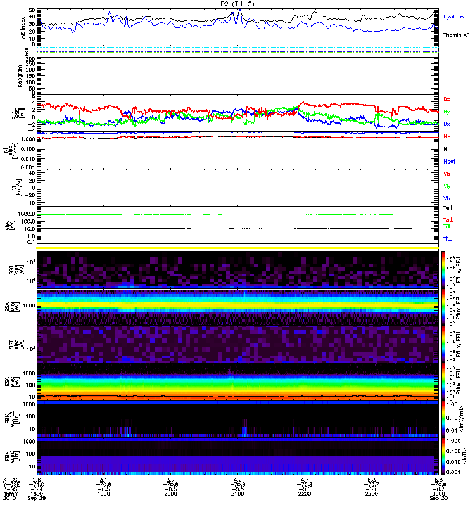Screen dimensions: 475x507
Task: Click the green Till legend label
Action: click(446, 226)
